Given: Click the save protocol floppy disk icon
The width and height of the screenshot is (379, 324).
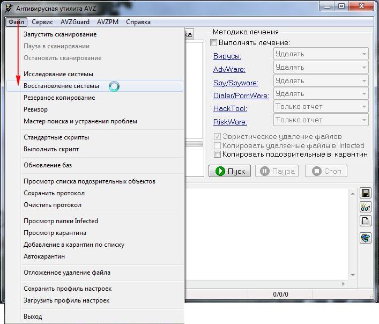Looking at the screenshot, I should point(365,193).
